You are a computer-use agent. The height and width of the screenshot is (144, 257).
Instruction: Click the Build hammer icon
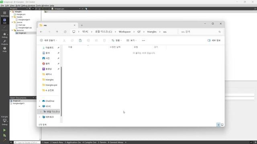coord(4,140)
